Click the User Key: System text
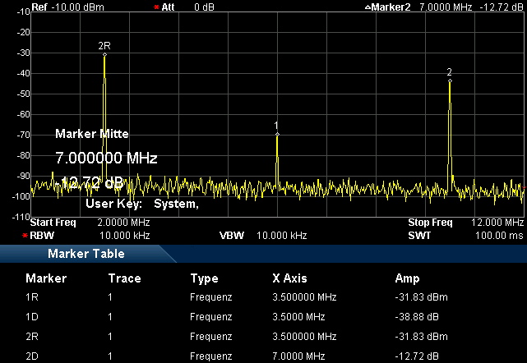 (142, 204)
